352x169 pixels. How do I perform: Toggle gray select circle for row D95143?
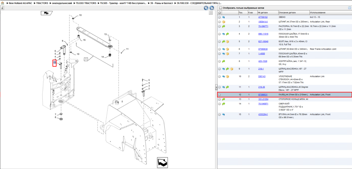(220, 77)
